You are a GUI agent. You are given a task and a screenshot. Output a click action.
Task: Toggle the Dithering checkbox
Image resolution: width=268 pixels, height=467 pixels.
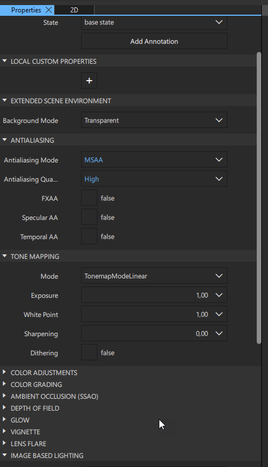tap(89, 353)
